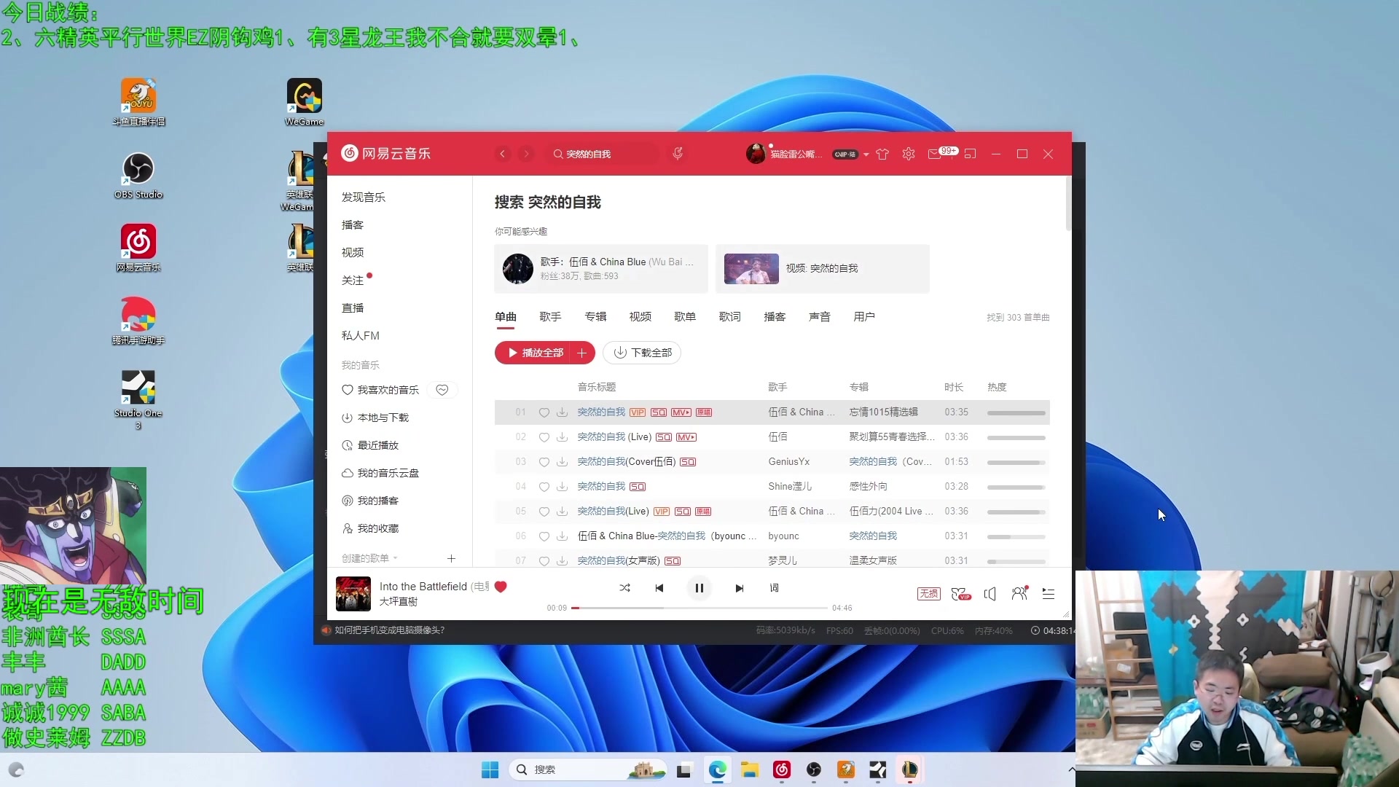
Task: Like song 02 Live with heart
Action: (x=544, y=437)
